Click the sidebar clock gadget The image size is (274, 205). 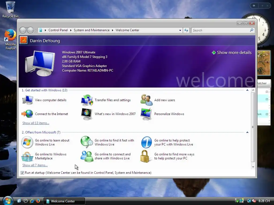click(x=264, y=29)
